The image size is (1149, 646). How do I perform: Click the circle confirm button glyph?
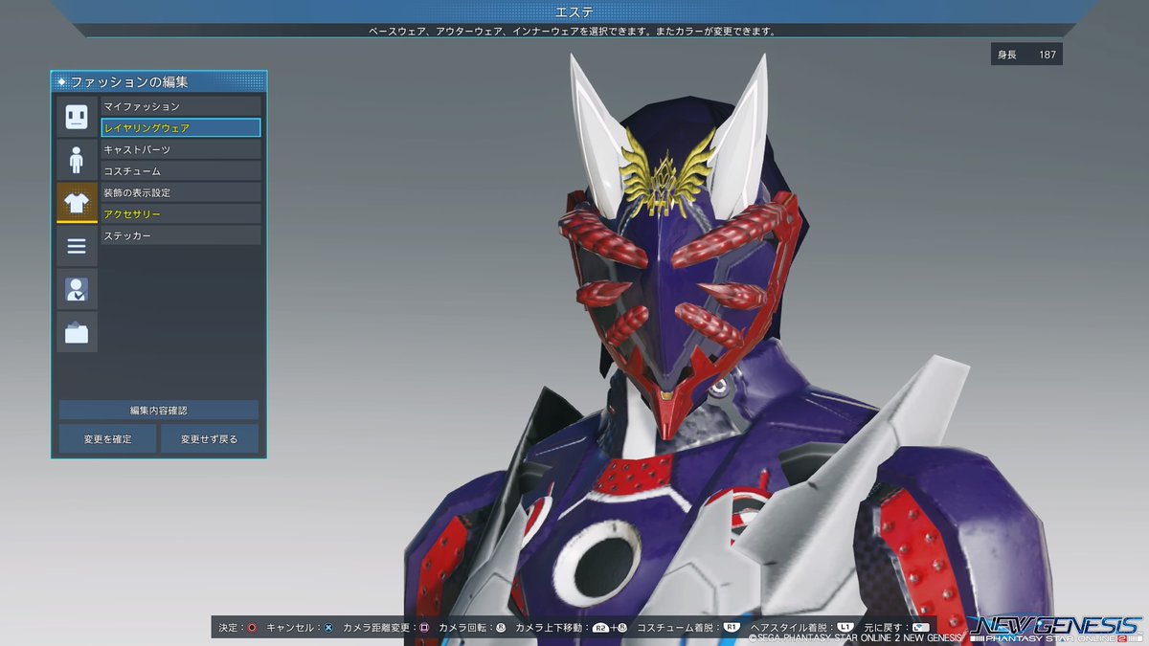coord(252,628)
